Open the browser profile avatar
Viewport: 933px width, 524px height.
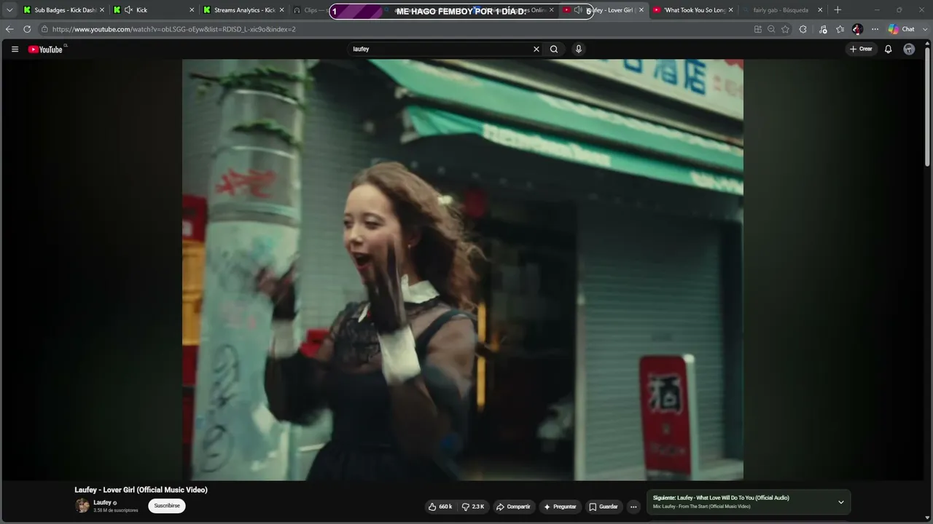858,29
